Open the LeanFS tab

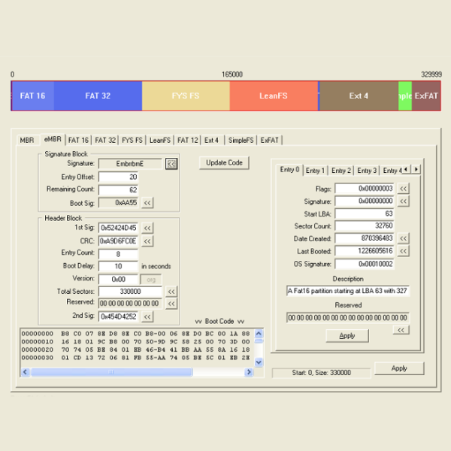click(160, 140)
